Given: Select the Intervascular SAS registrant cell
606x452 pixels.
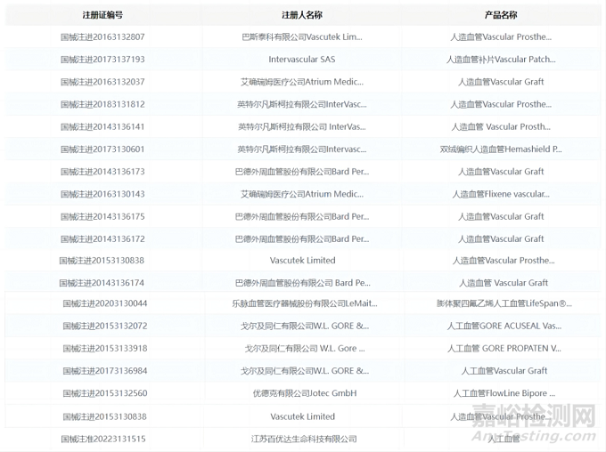Looking at the screenshot, I should click(302, 60).
